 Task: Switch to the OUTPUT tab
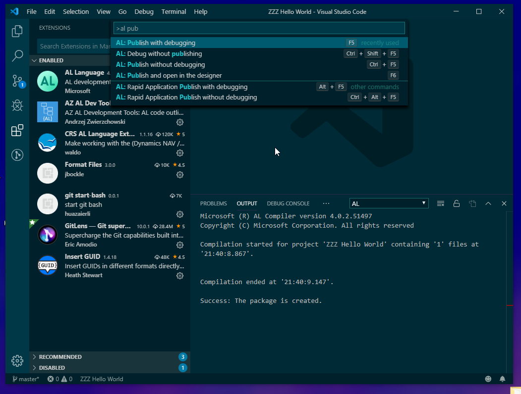tap(246, 203)
